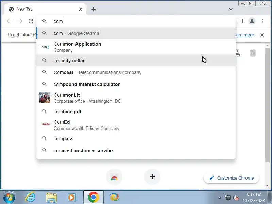The height and width of the screenshot is (204, 272).
Task: Open Chrome three-dot menu
Action: coord(263,21)
